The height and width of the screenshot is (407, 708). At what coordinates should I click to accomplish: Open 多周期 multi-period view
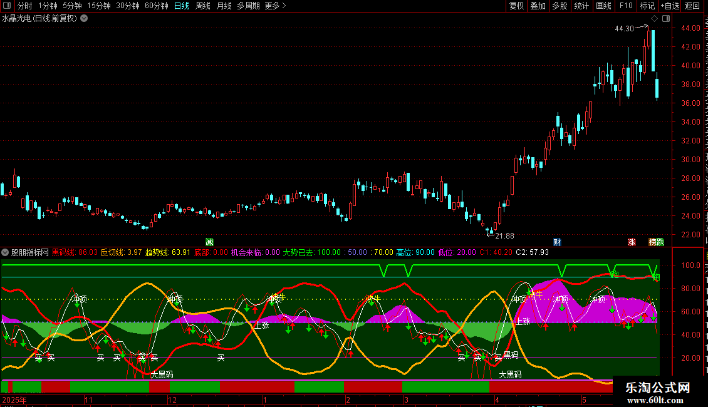pyautogui.click(x=248, y=6)
